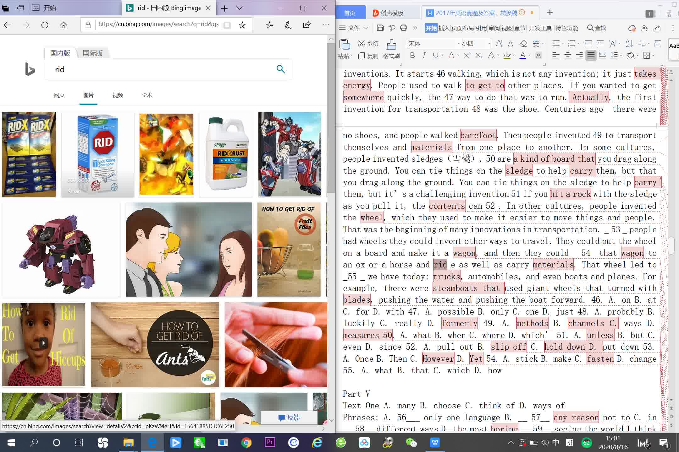679x452 pixels.
Task: Click the 反馈 feedback button
Action: point(289,417)
